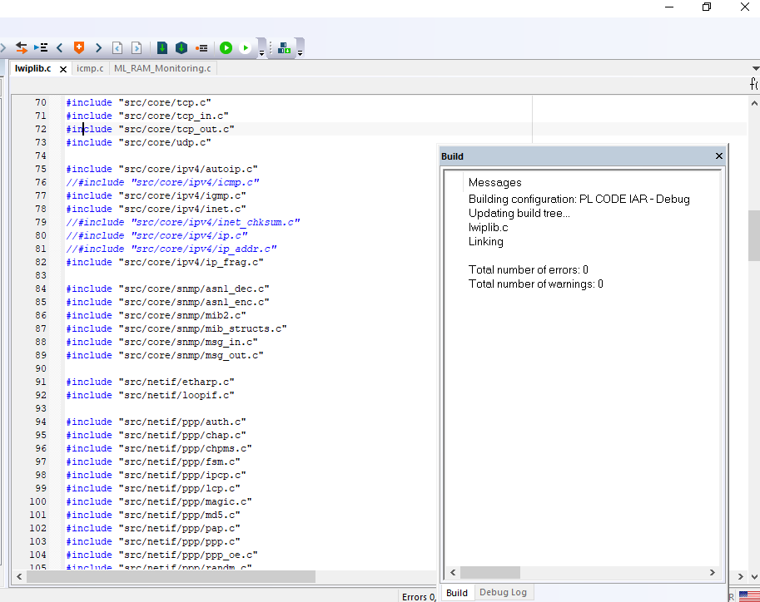The width and height of the screenshot is (760, 602).
Task: Click the Build panel scroll-left arrow
Action: tap(453, 572)
